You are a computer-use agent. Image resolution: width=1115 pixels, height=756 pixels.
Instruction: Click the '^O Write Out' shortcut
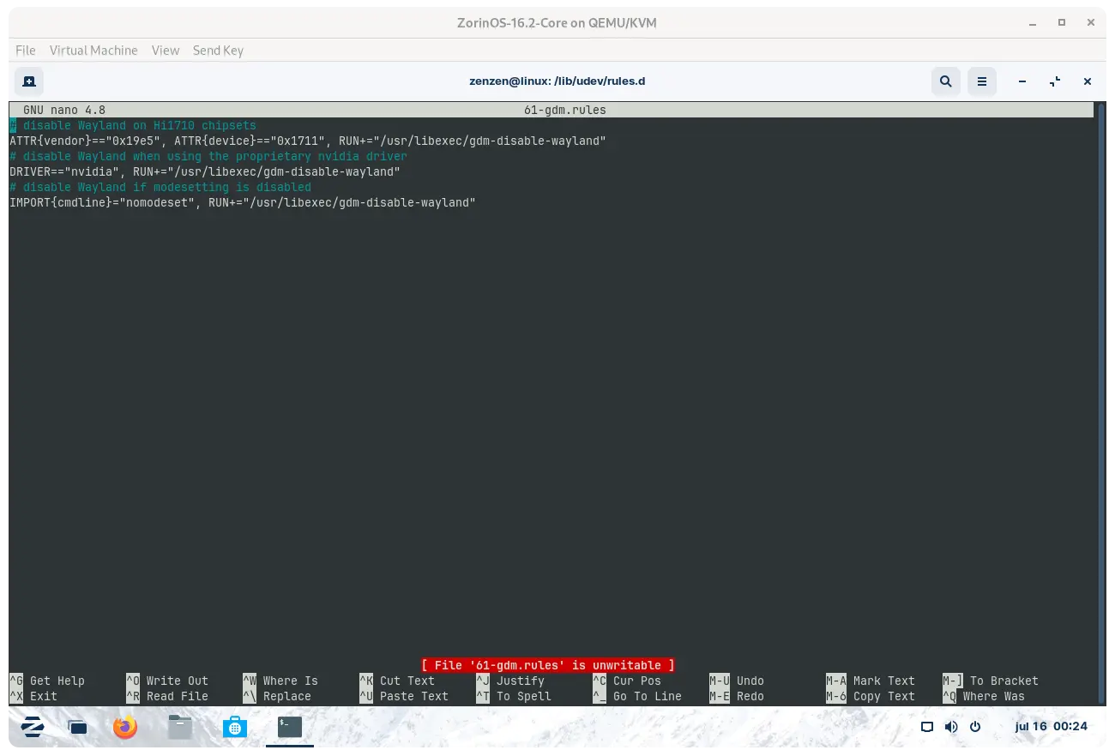click(x=167, y=681)
